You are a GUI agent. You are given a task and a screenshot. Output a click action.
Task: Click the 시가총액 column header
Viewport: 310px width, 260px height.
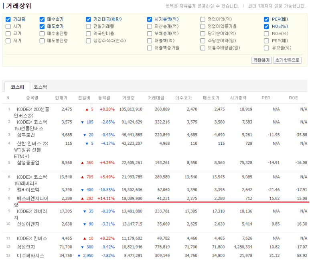238,98
